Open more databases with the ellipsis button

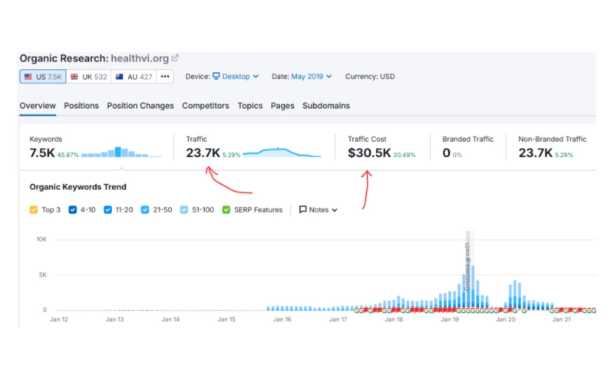pos(165,77)
